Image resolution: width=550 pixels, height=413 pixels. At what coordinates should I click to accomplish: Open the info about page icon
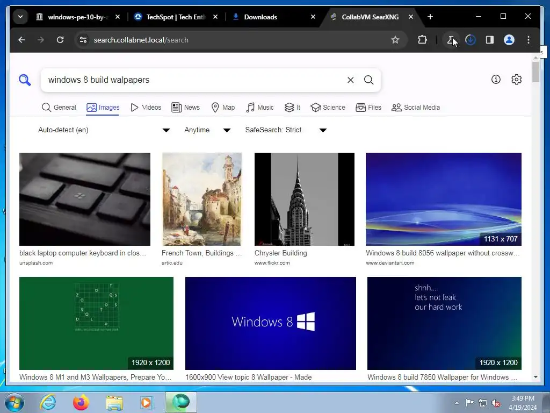[496, 80]
